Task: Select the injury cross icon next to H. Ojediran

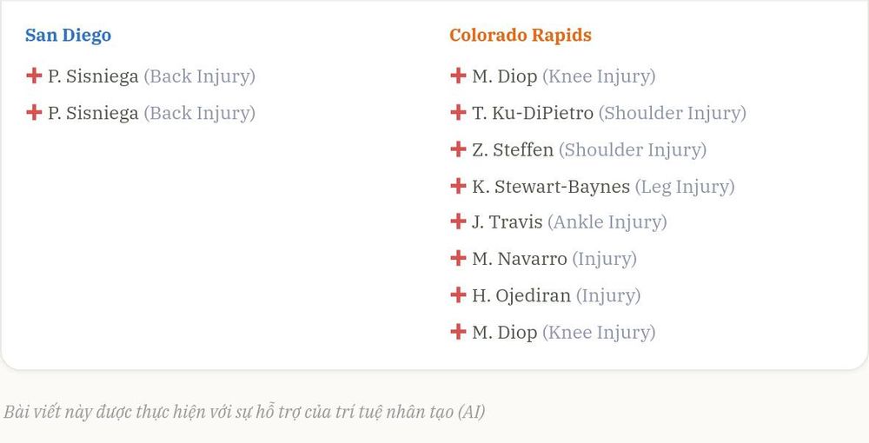Action: coord(458,294)
